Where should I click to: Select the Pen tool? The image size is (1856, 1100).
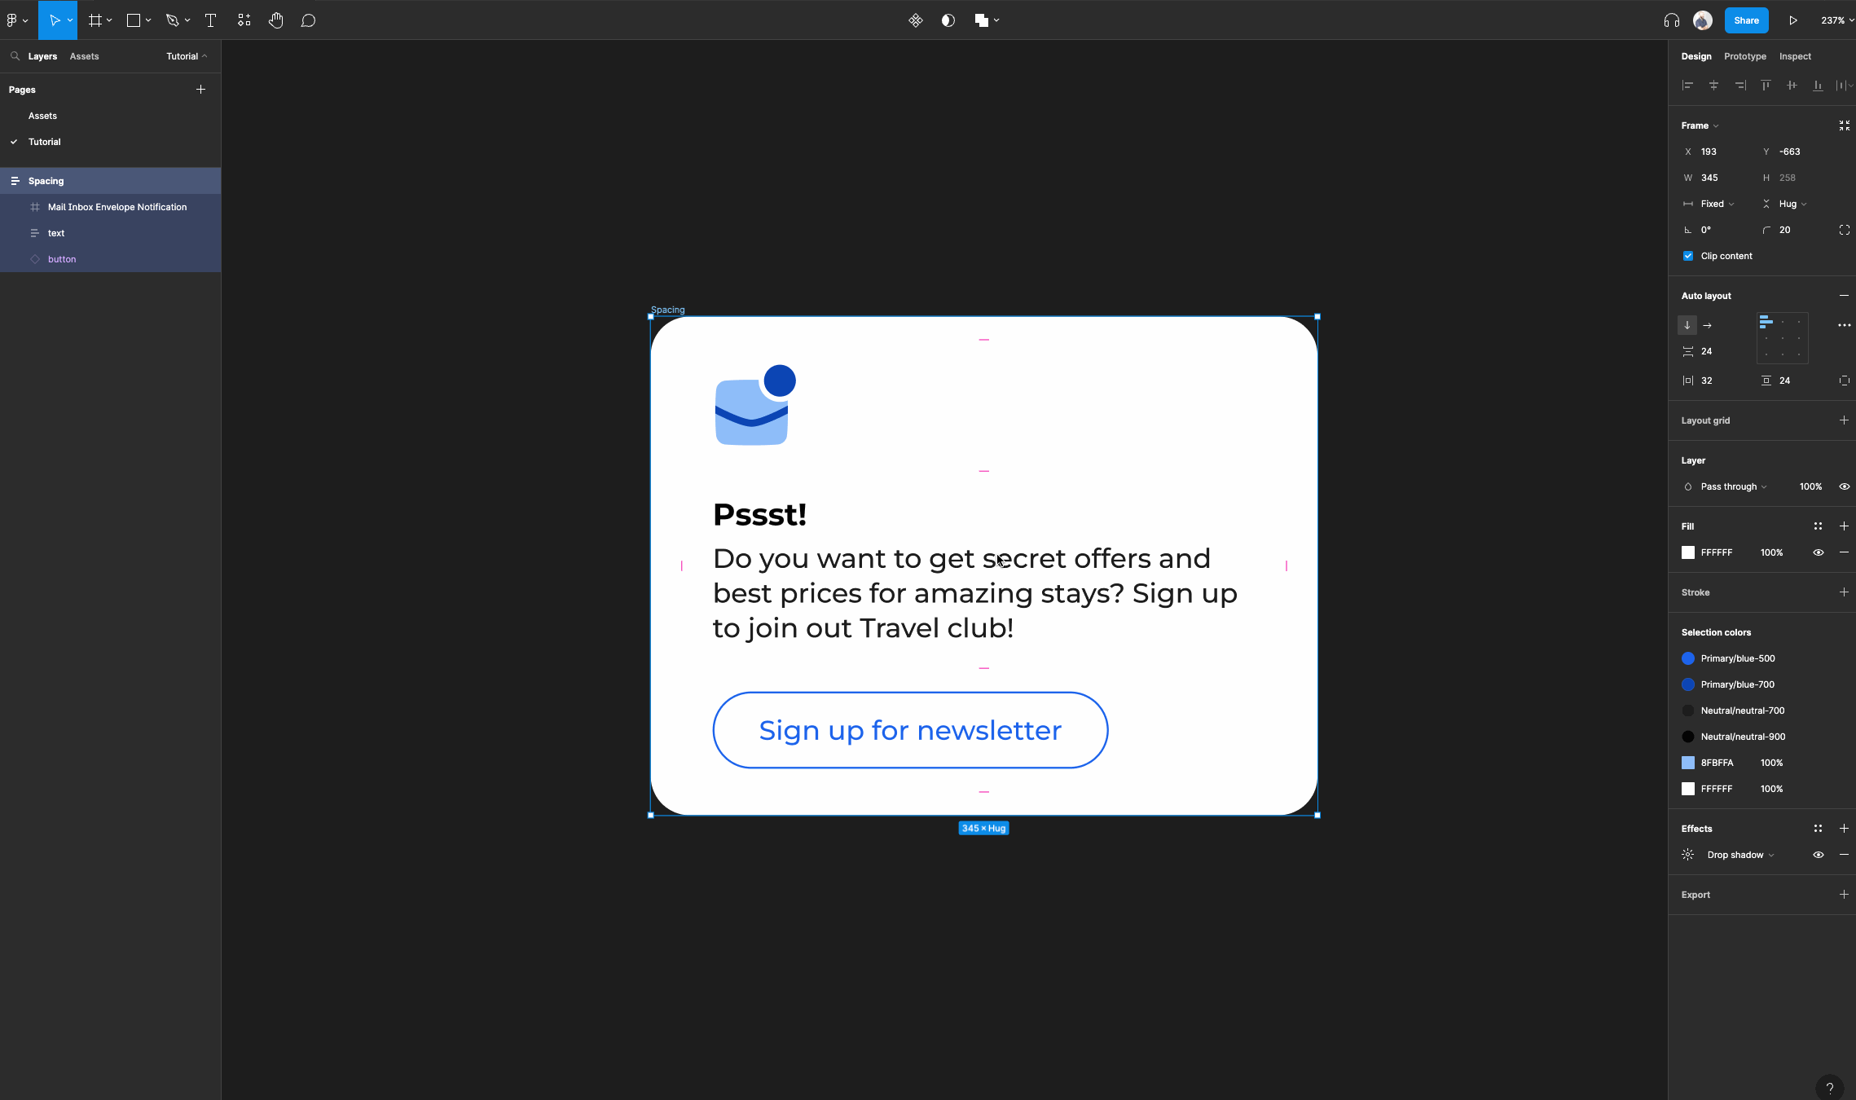(x=172, y=20)
